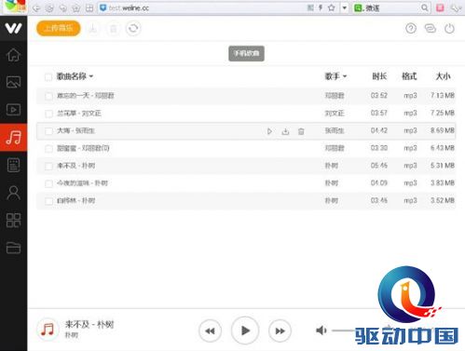
Task: Click the help question mark icon
Action: coord(411,29)
